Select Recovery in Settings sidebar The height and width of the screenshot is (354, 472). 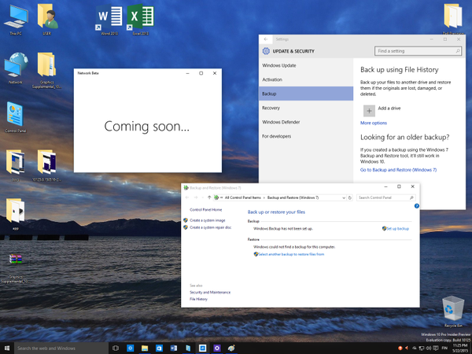click(x=306, y=108)
